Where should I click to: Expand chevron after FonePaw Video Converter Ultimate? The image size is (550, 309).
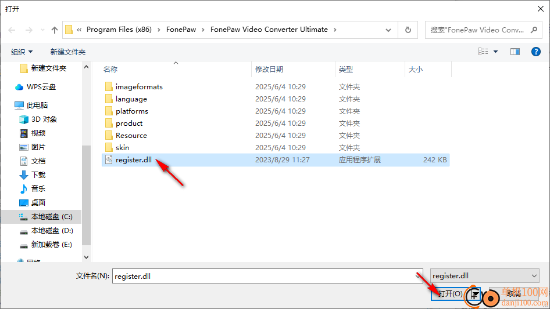click(x=335, y=30)
